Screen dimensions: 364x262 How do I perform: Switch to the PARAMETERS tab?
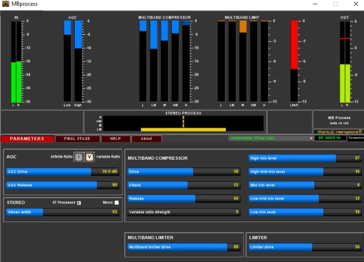(x=27, y=139)
